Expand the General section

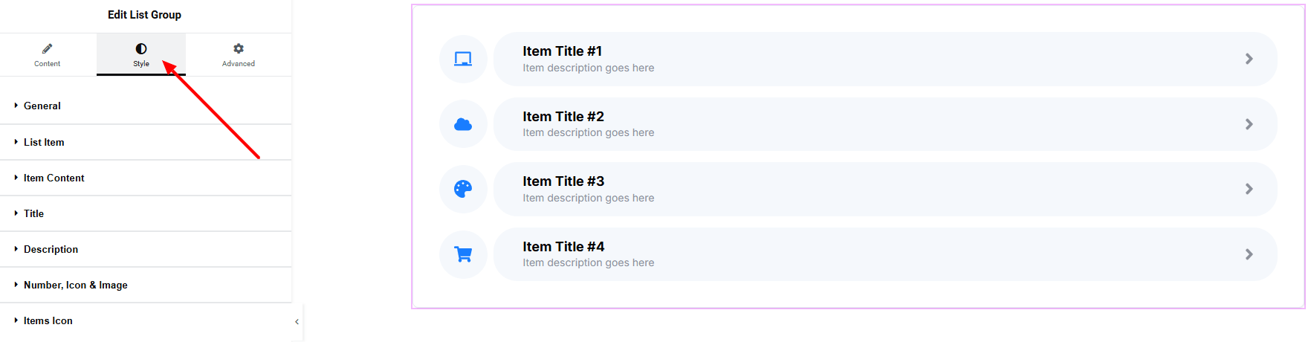(42, 106)
